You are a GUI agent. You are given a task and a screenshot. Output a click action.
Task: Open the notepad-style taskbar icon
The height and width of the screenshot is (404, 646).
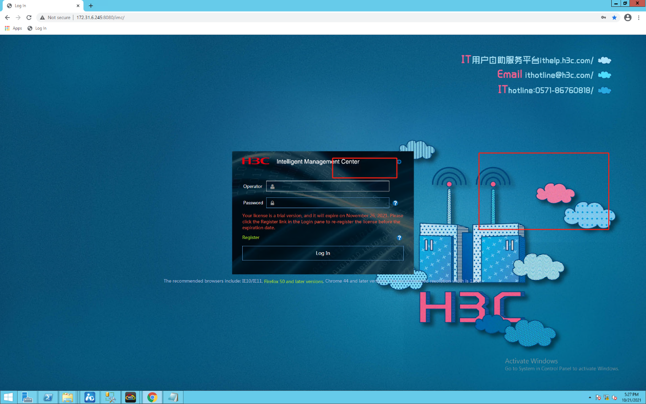173,397
